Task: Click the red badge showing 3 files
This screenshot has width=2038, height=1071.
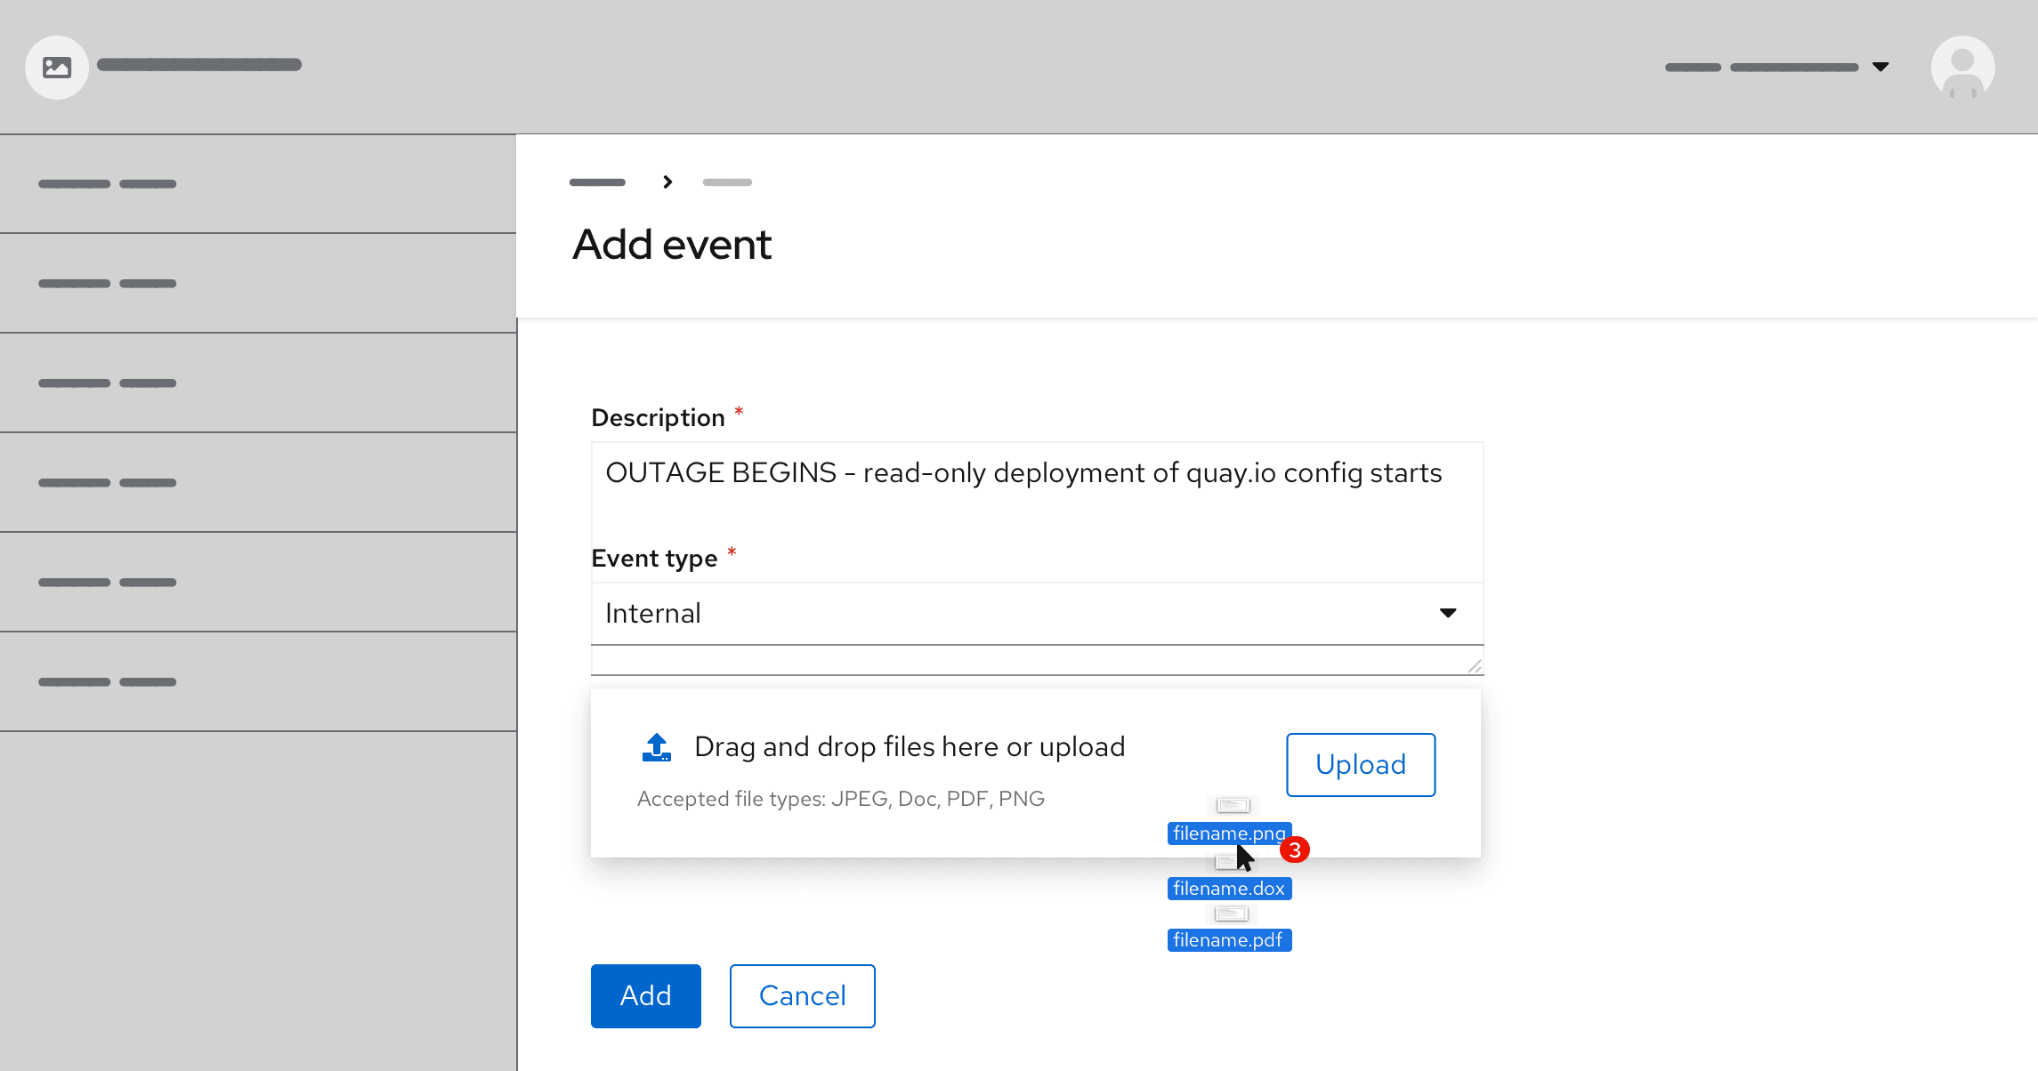Action: [1295, 850]
